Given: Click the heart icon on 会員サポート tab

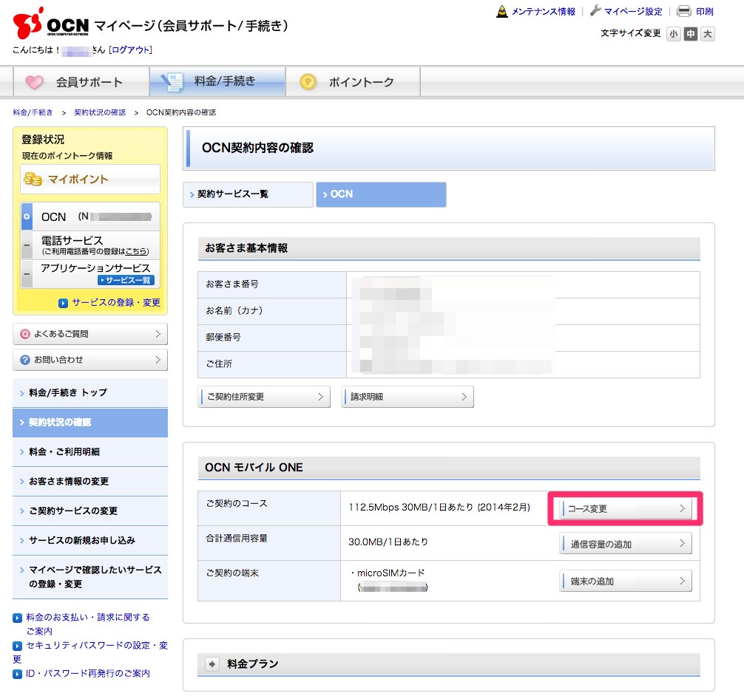Looking at the screenshot, I should (x=34, y=83).
